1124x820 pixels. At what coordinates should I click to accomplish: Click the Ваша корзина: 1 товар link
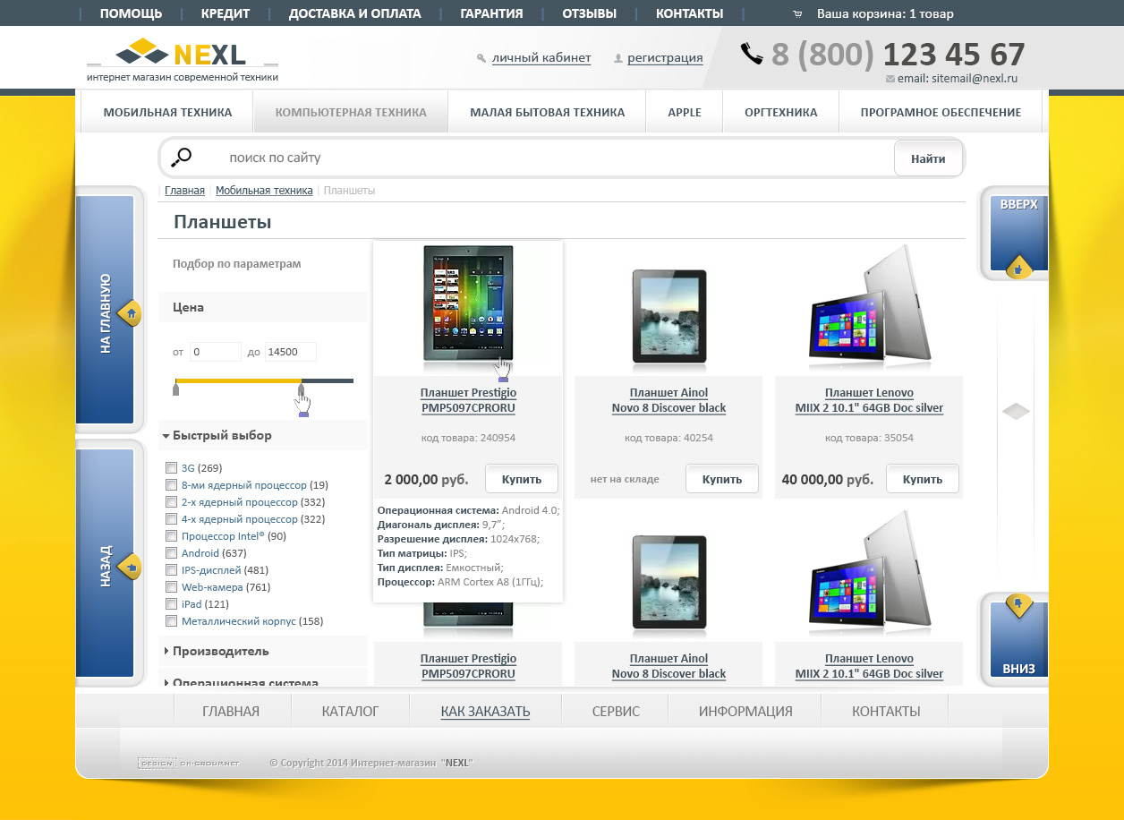pyautogui.click(x=885, y=13)
